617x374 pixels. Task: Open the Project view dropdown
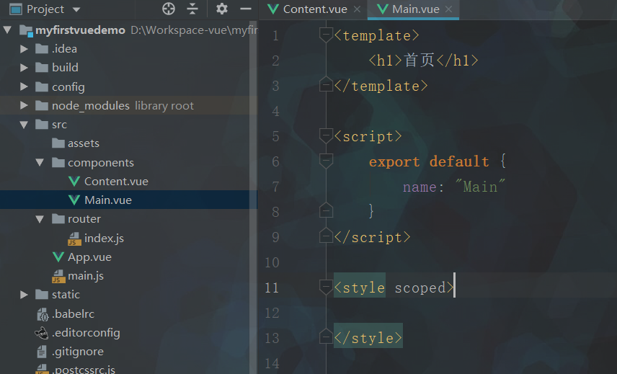pos(76,9)
